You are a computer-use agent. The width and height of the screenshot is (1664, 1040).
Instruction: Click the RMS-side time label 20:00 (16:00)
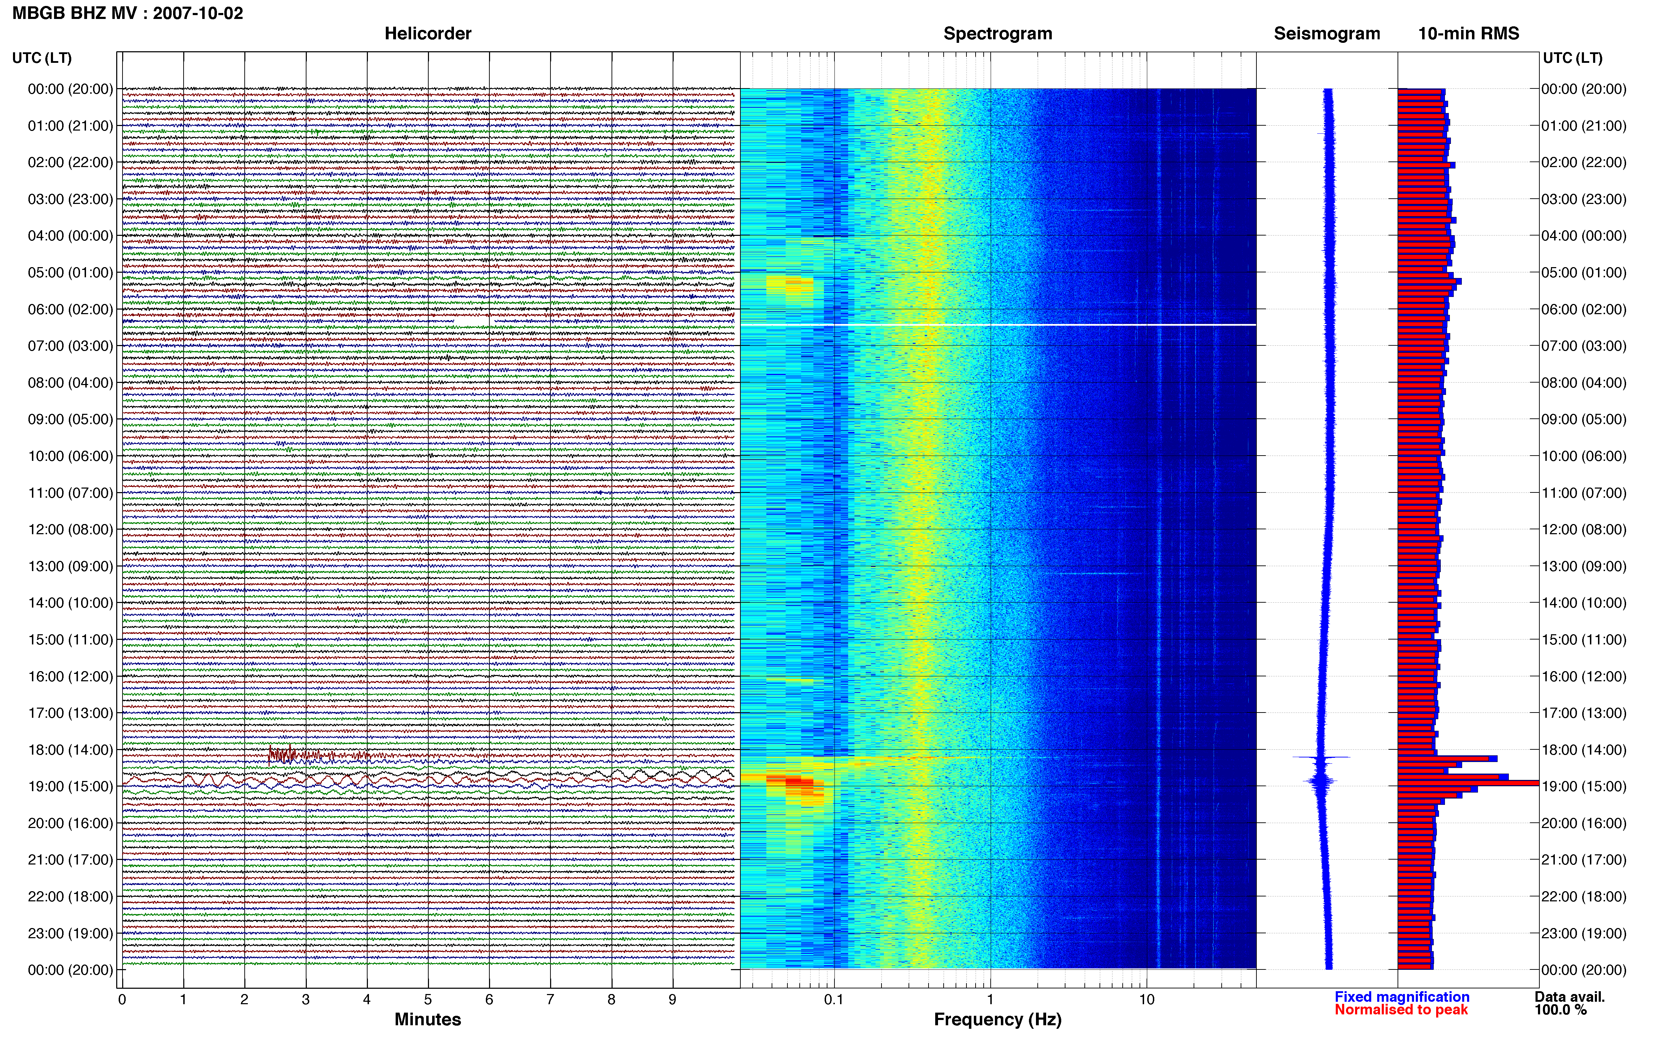point(1584,823)
